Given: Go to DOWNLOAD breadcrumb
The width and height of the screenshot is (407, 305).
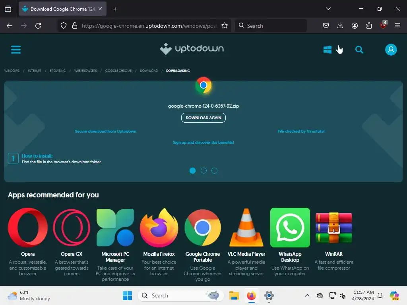Looking at the screenshot, I should pyautogui.click(x=149, y=71).
